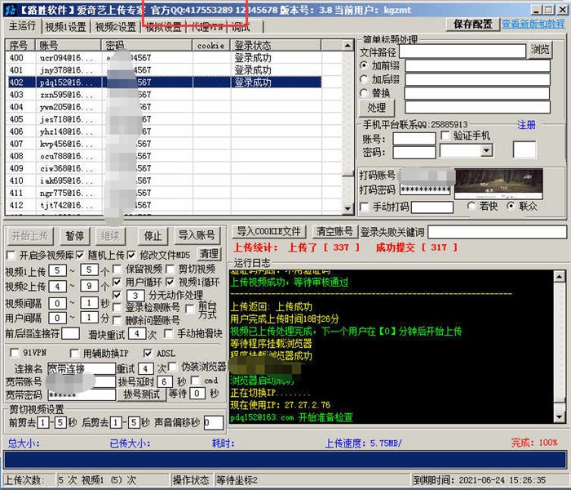Open the 模拟设置 tab
571x490 pixels.
tap(163, 27)
